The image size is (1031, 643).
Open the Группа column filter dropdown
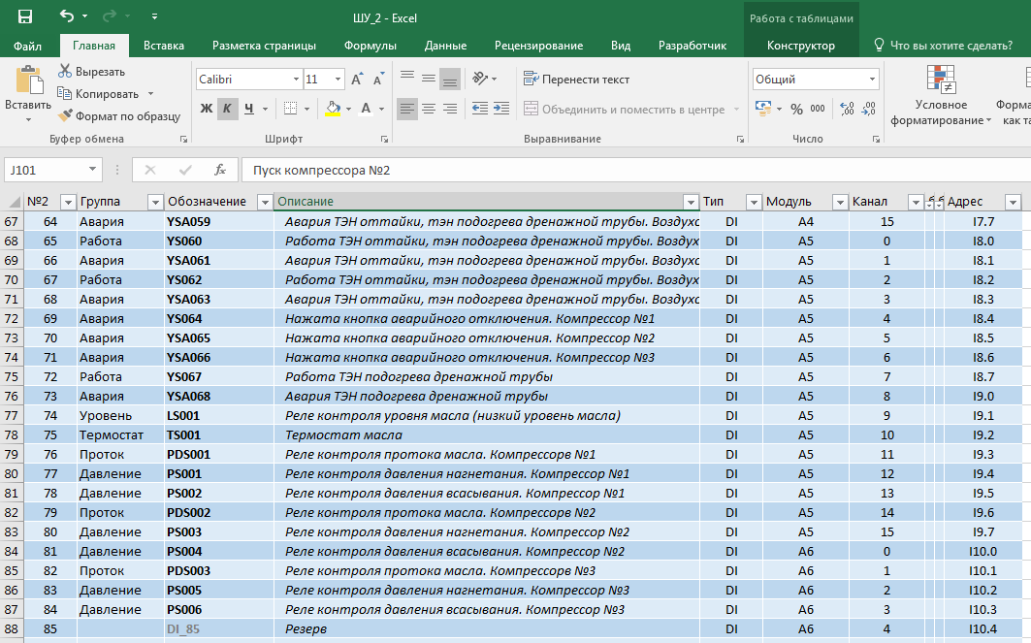[155, 202]
